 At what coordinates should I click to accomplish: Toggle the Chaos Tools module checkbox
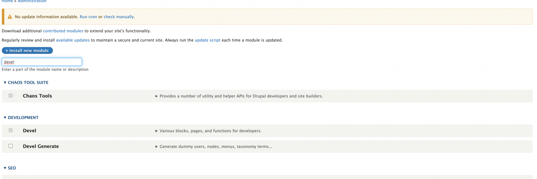coord(11,96)
